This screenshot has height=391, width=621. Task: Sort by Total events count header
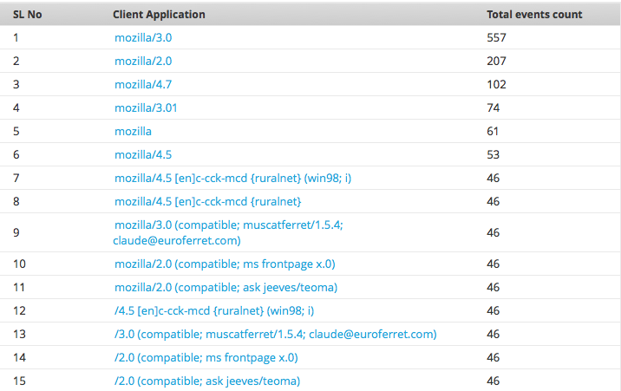coord(534,15)
